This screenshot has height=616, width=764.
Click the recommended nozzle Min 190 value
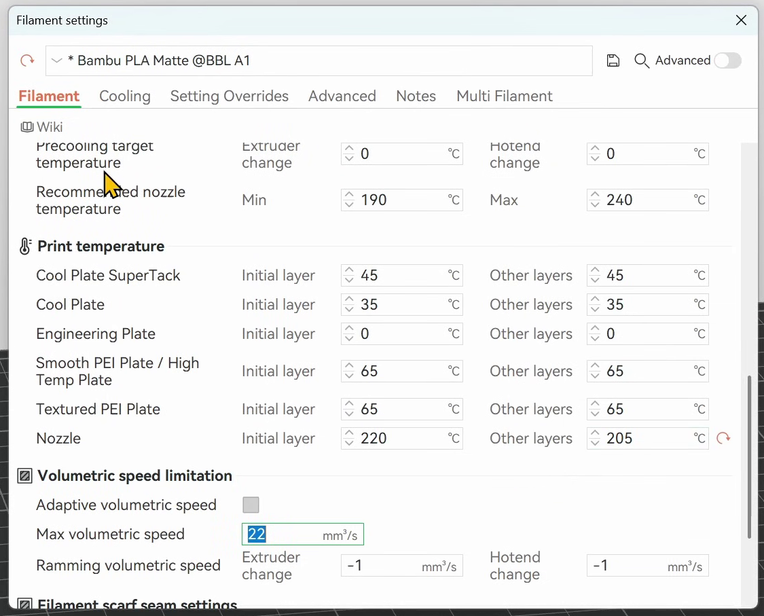pyautogui.click(x=374, y=200)
